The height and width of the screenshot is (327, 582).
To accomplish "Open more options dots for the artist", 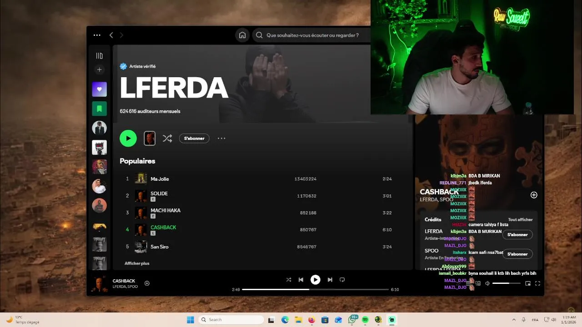I will [221, 139].
